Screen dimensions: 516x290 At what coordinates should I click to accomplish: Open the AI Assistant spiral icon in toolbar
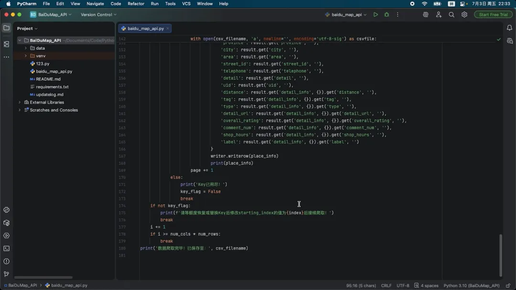click(x=426, y=14)
